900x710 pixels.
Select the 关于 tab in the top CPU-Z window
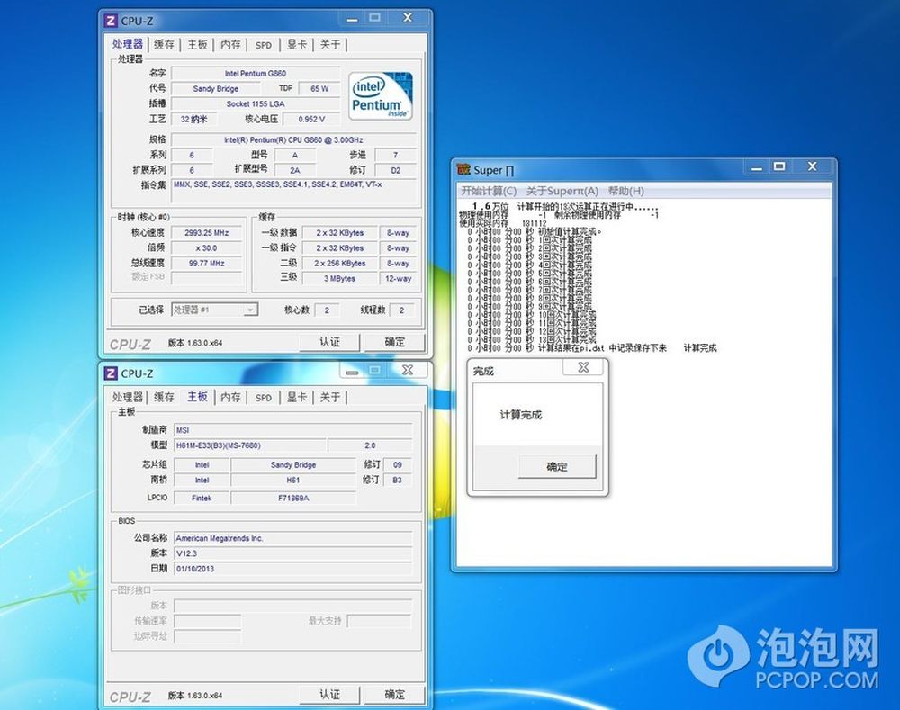(330, 45)
